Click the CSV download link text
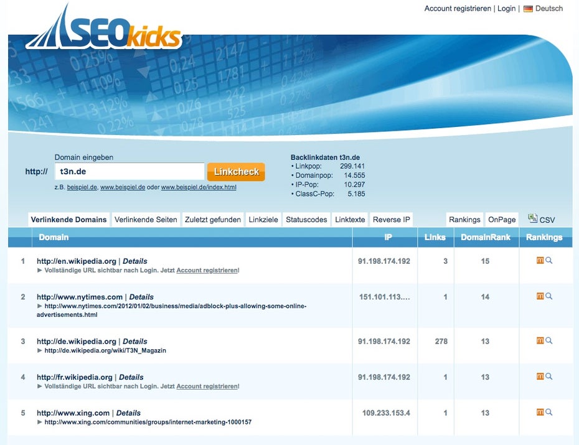Screen dimensions: 579x445 point(547,220)
